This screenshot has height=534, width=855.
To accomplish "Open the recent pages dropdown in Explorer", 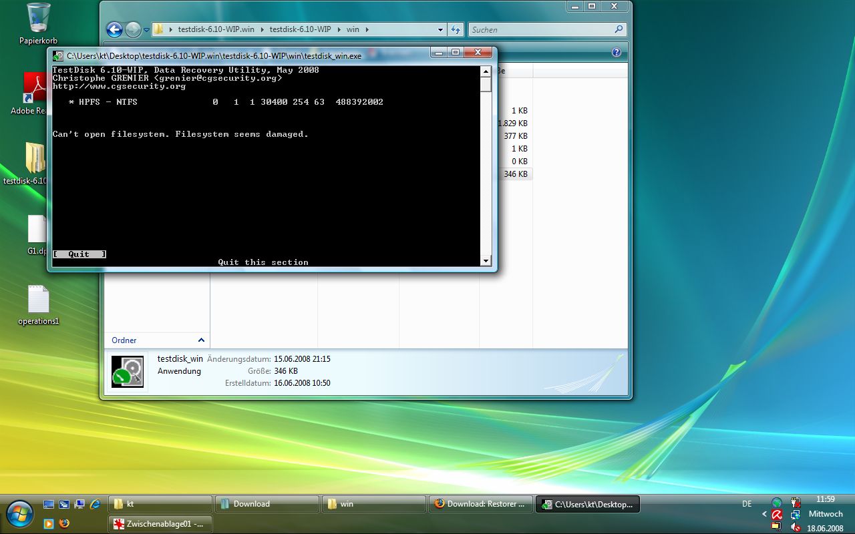I will [x=146, y=30].
